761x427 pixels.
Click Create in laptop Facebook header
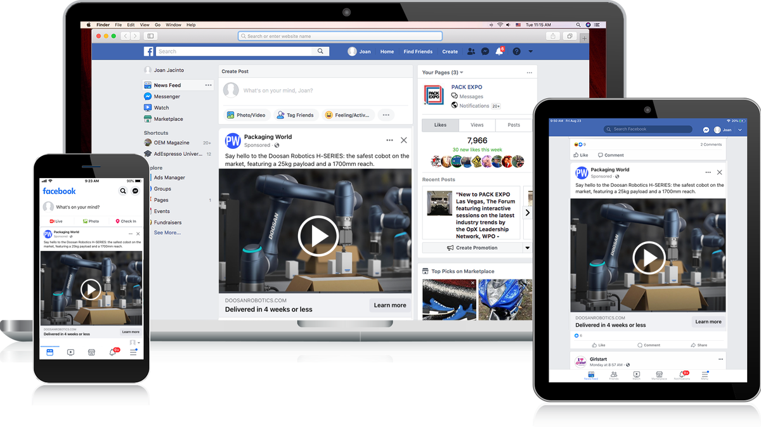point(450,51)
